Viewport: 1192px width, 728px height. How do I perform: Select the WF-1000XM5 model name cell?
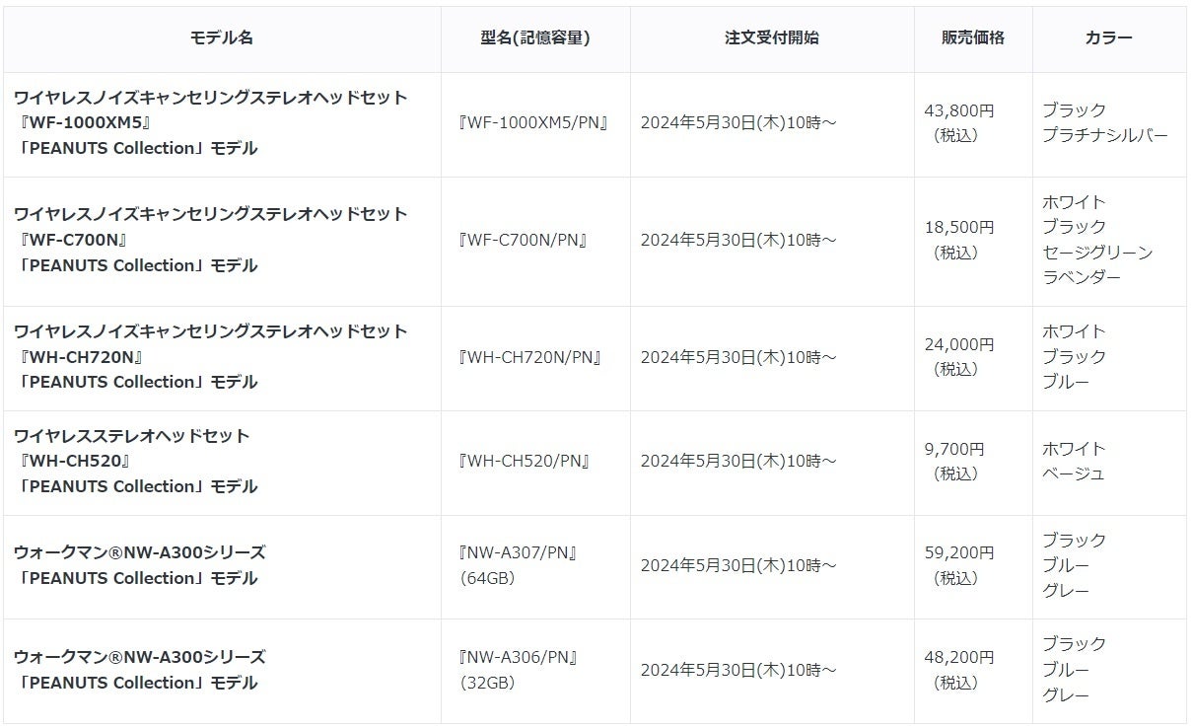point(211,123)
